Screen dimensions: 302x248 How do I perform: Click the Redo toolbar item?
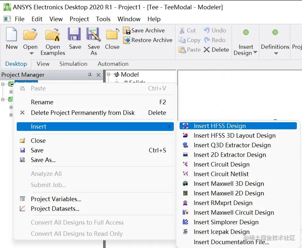[215, 40]
